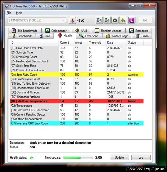This screenshot has width=167, height=172.
Task: Select the (0C) Power Cycle Count row
Action: pyautogui.click(x=77, y=79)
